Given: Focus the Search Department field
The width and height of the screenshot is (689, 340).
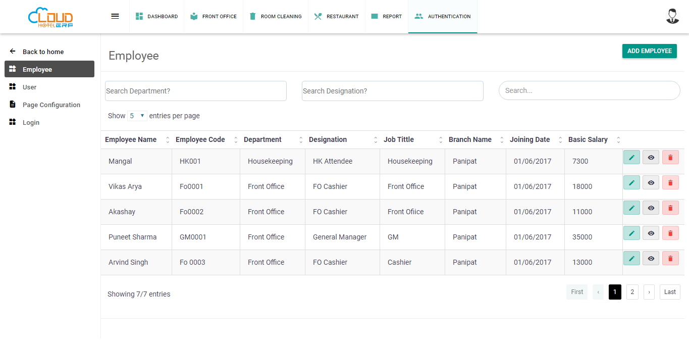Looking at the screenshot, I should [x=195, y=91].
